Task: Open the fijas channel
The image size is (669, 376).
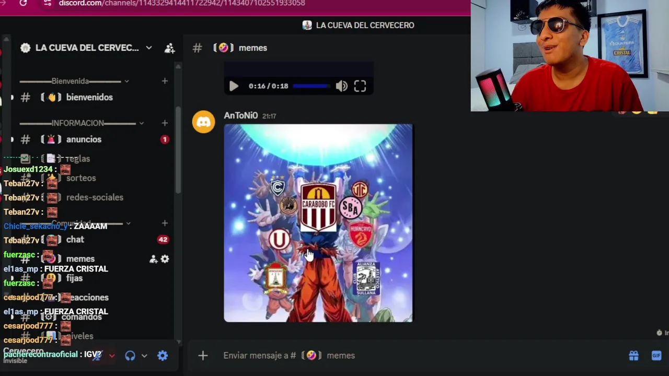Action: [74, 278]
